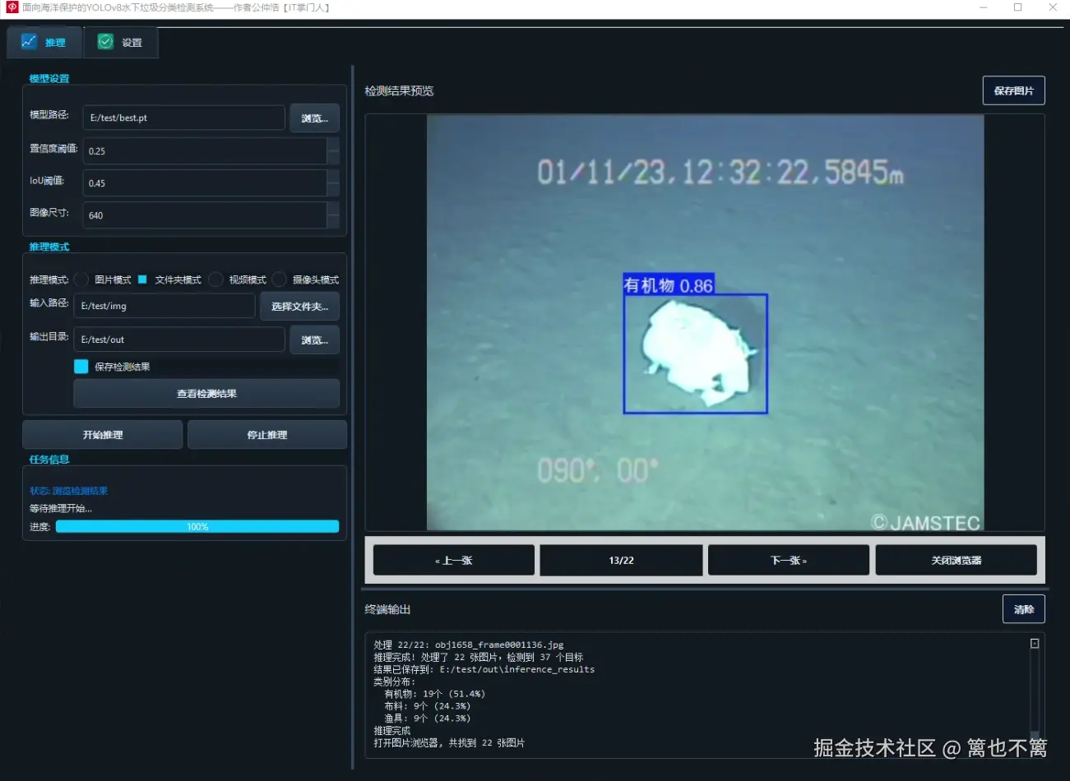Go to previous image 上一张
Screen dimensions: 1070x781
pos(454,560)
